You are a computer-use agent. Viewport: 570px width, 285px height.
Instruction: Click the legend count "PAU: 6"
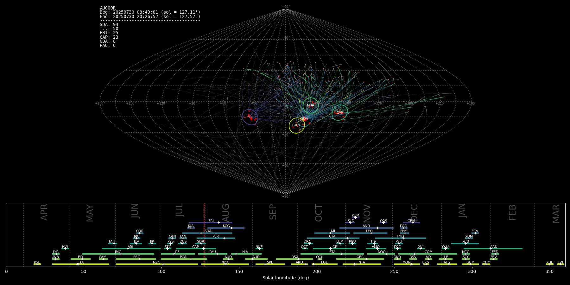click(108, 46)
